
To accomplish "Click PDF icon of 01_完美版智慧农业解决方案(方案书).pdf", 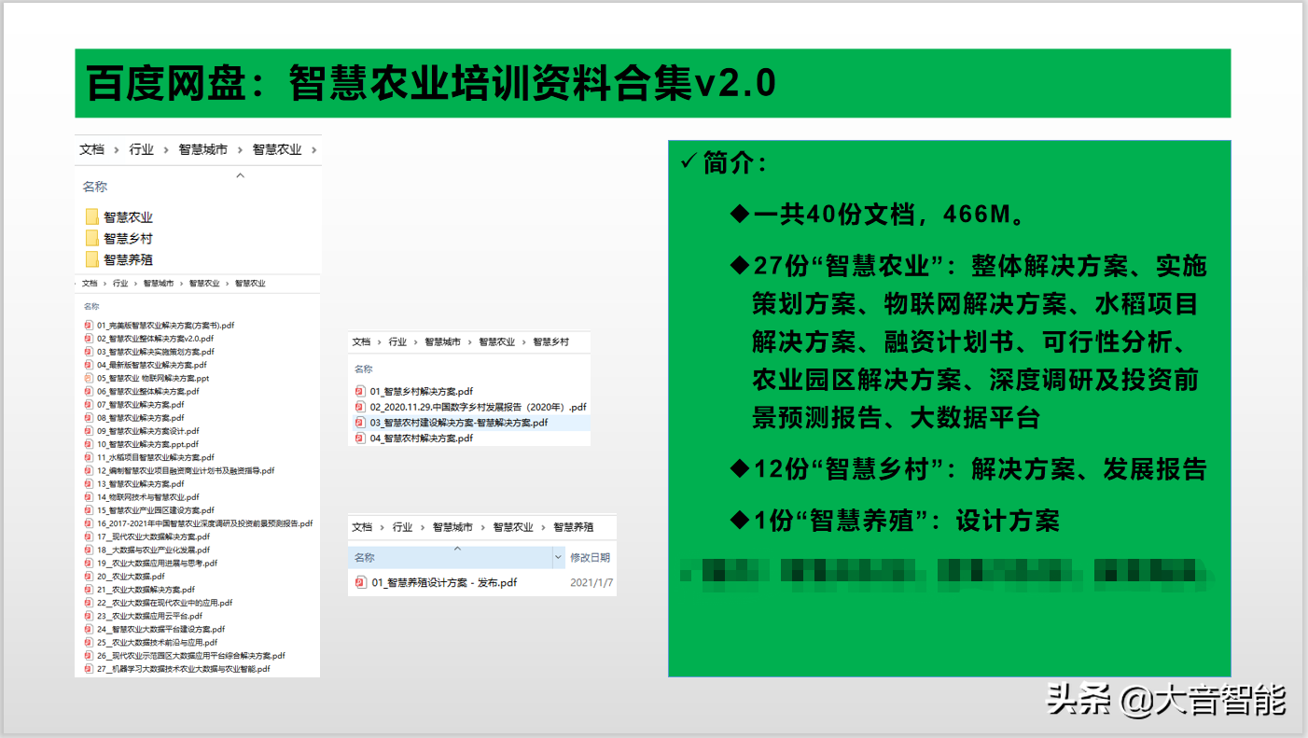I will point(89,326).
